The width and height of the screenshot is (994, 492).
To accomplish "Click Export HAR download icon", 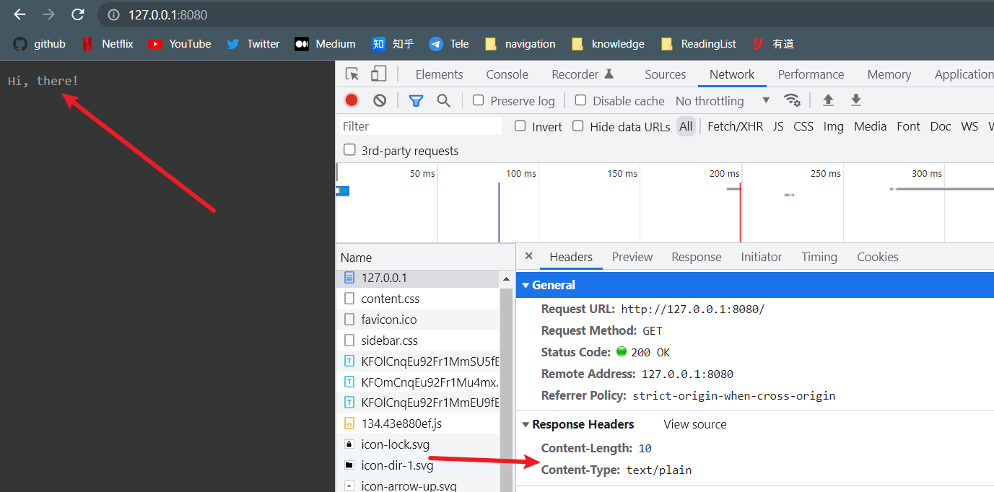I will [x=856, y=100].
